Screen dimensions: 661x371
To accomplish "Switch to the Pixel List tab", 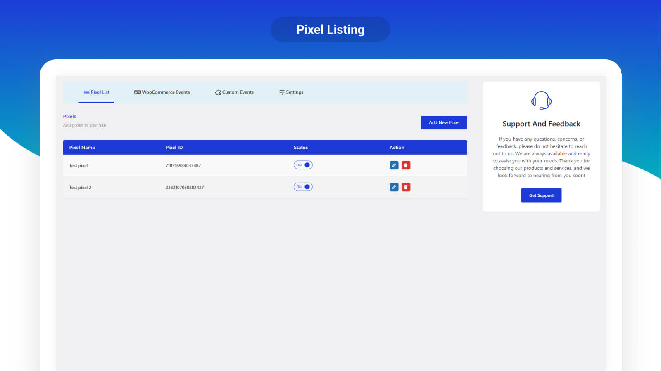I will click(96, 92).
